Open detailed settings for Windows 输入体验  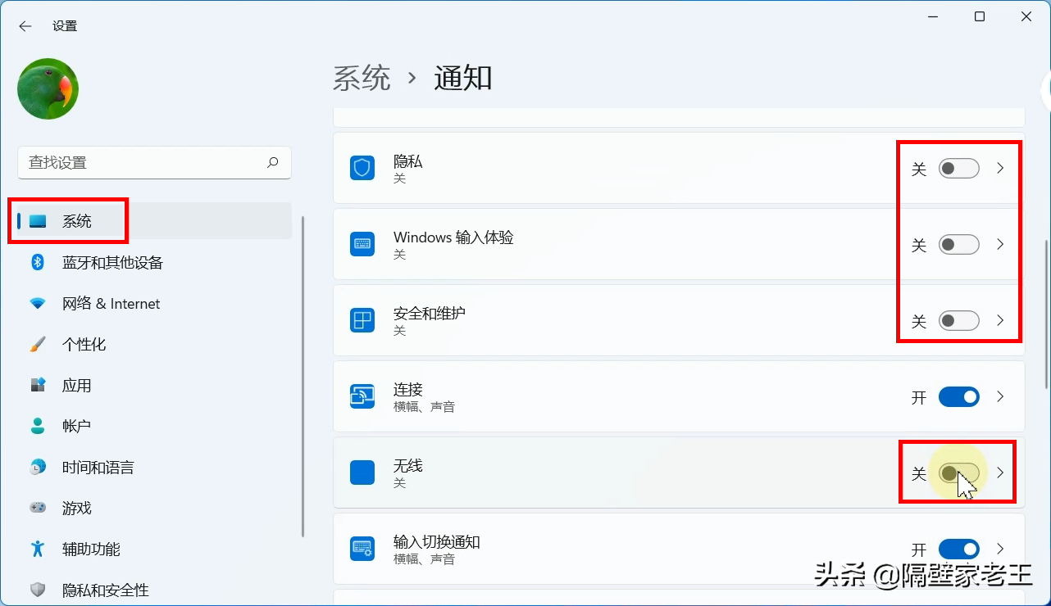coord(999,244)
